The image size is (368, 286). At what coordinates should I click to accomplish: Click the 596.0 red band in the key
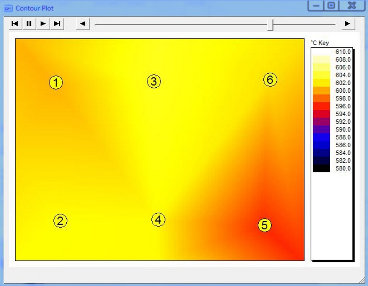[321, 106]
